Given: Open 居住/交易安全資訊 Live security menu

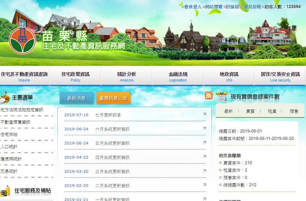Looking at the screenshot, I should (x=280, y=76).
